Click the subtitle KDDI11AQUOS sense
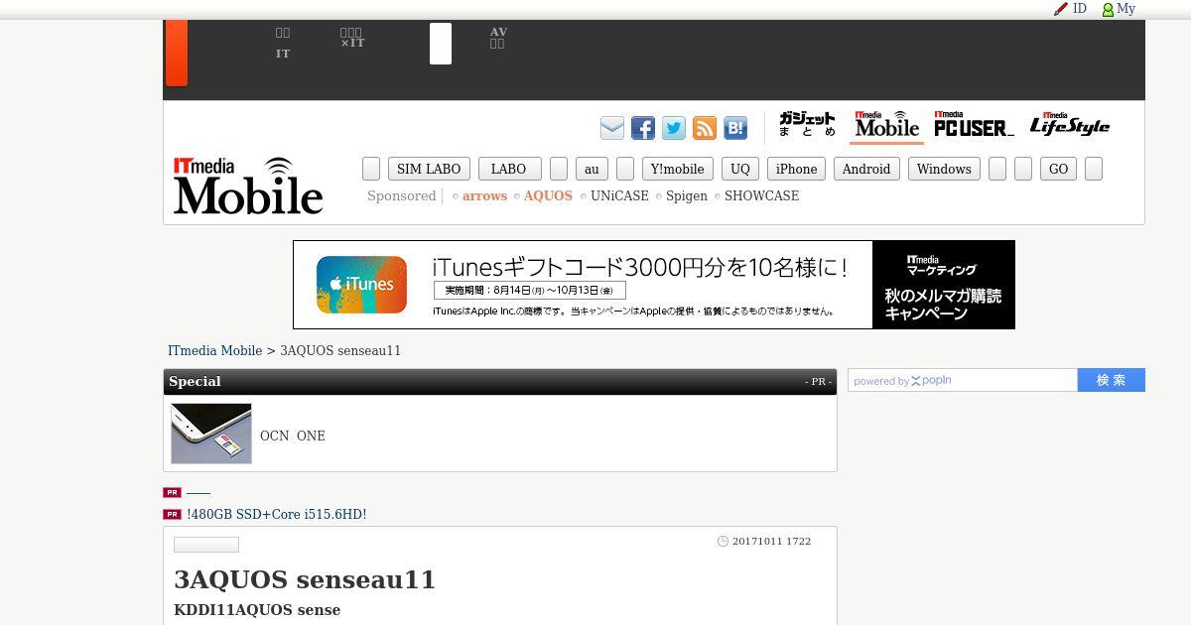 [x=257, y=610]
